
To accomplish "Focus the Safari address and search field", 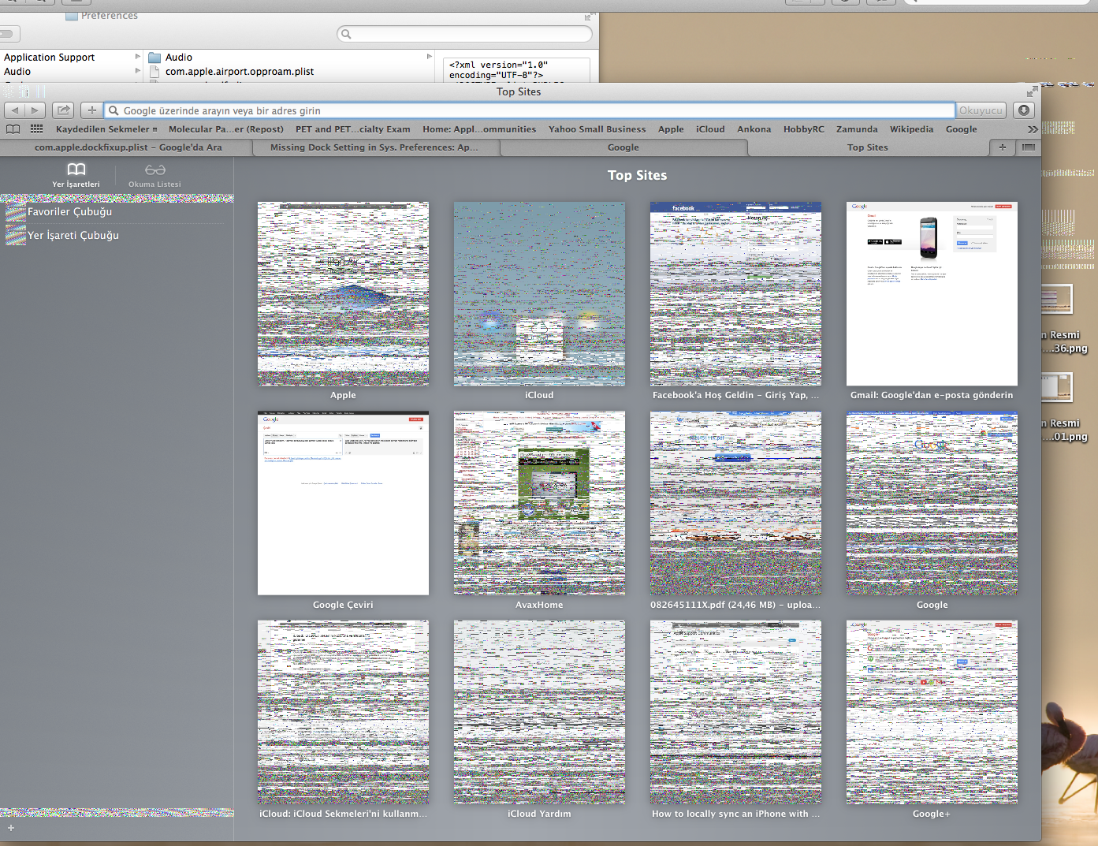I will click(x=530, y=110).
